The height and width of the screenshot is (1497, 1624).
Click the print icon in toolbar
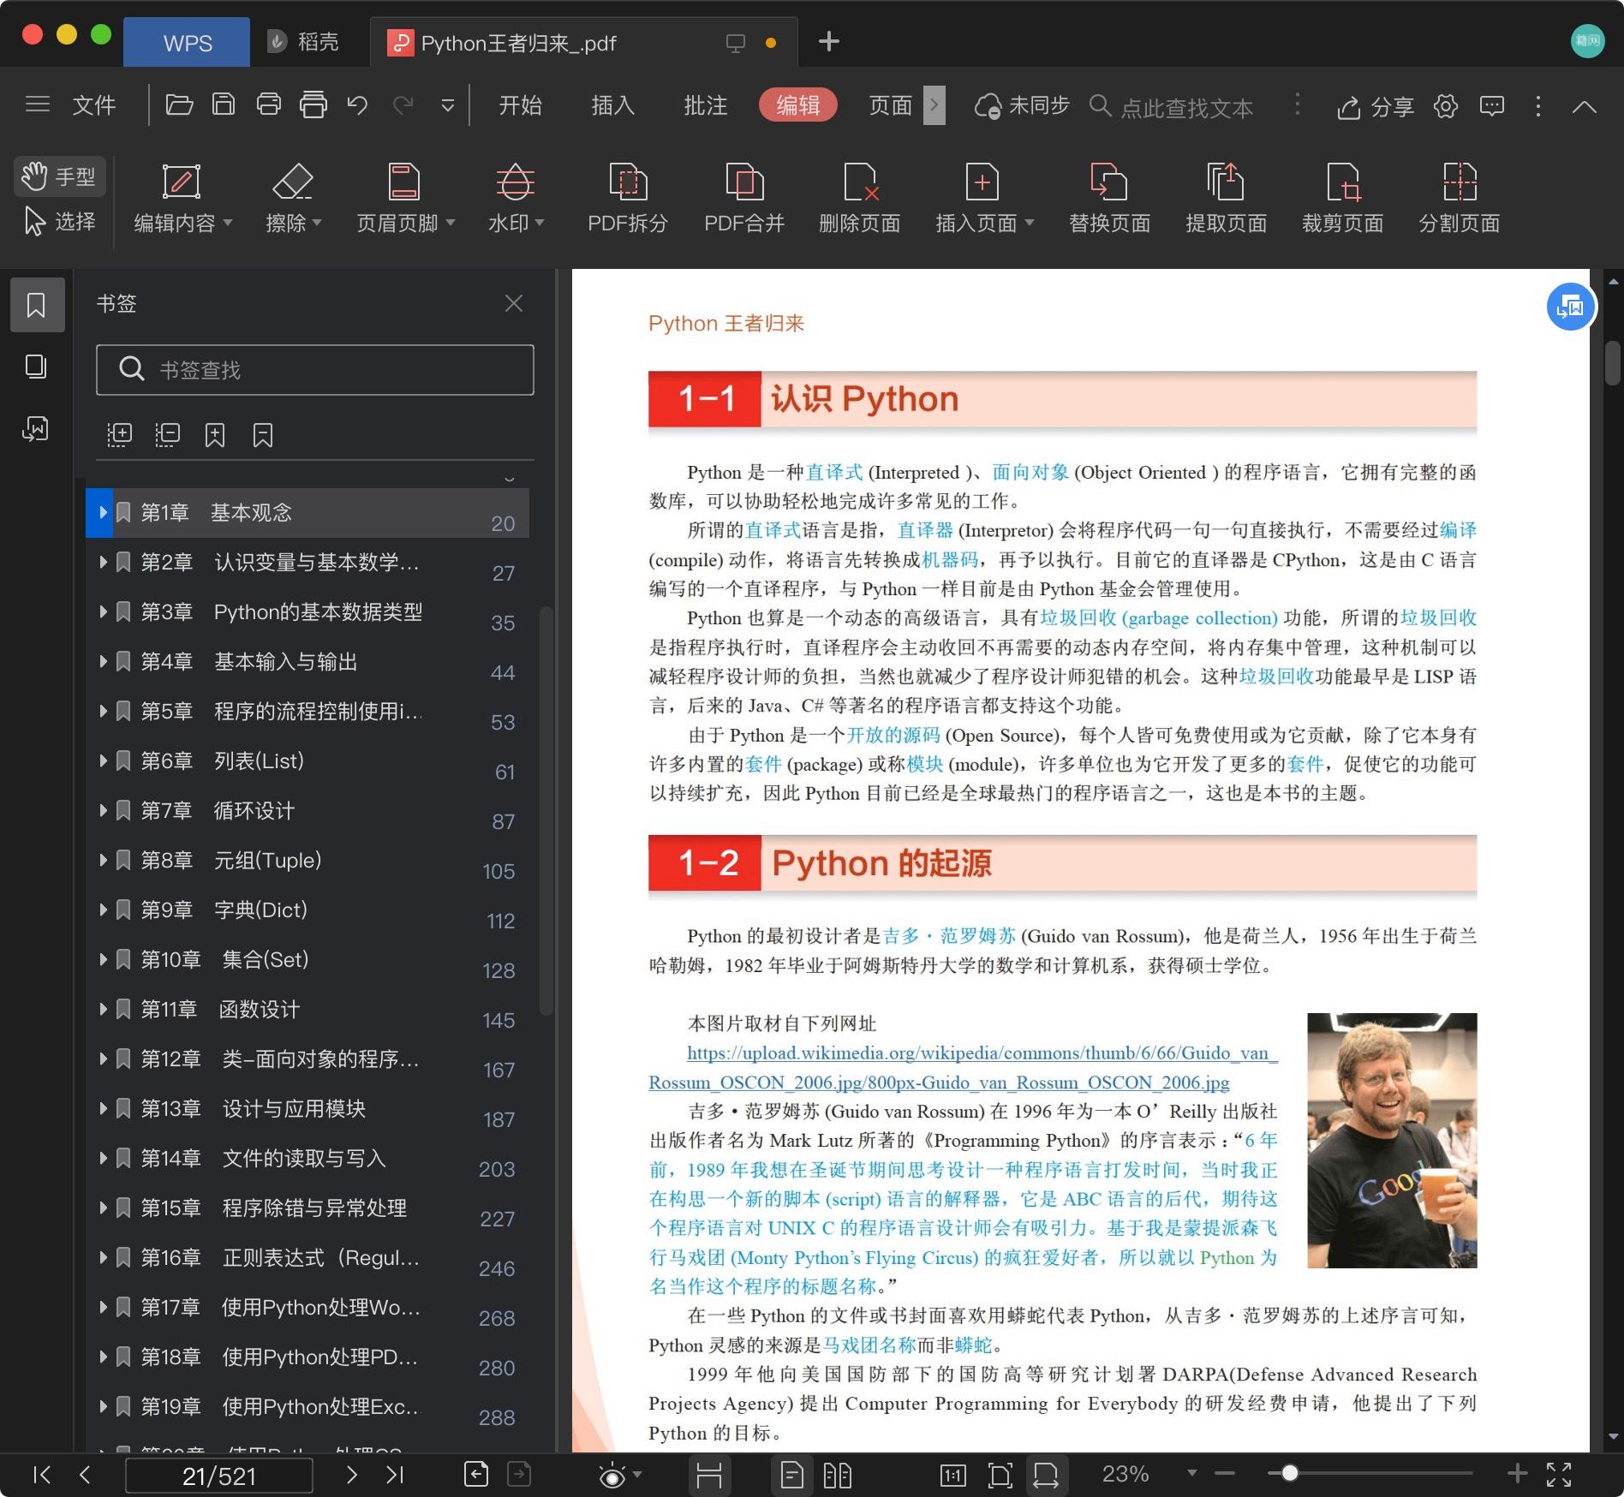tap(269, 104)
